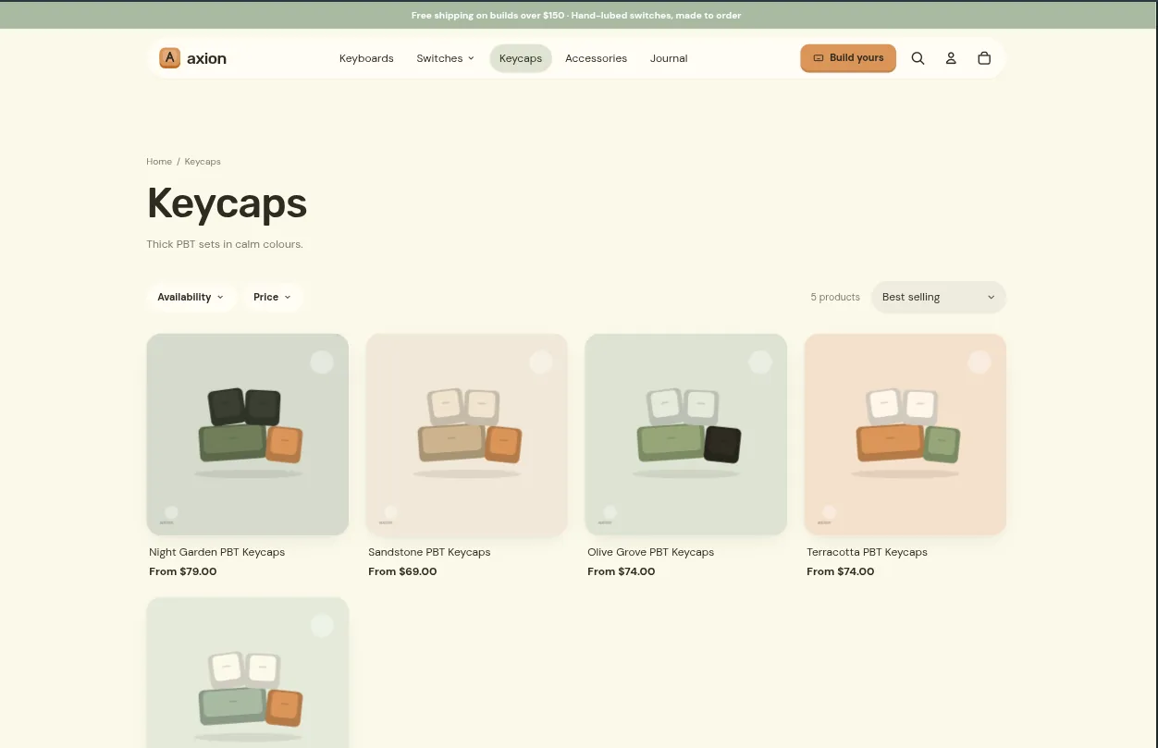Click the free shipping announcement bar text
Image resolution: width=1158 pixels, height=748 pixels.
576,16
